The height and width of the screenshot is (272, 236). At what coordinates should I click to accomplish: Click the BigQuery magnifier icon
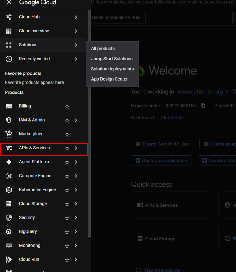point(9,232)
